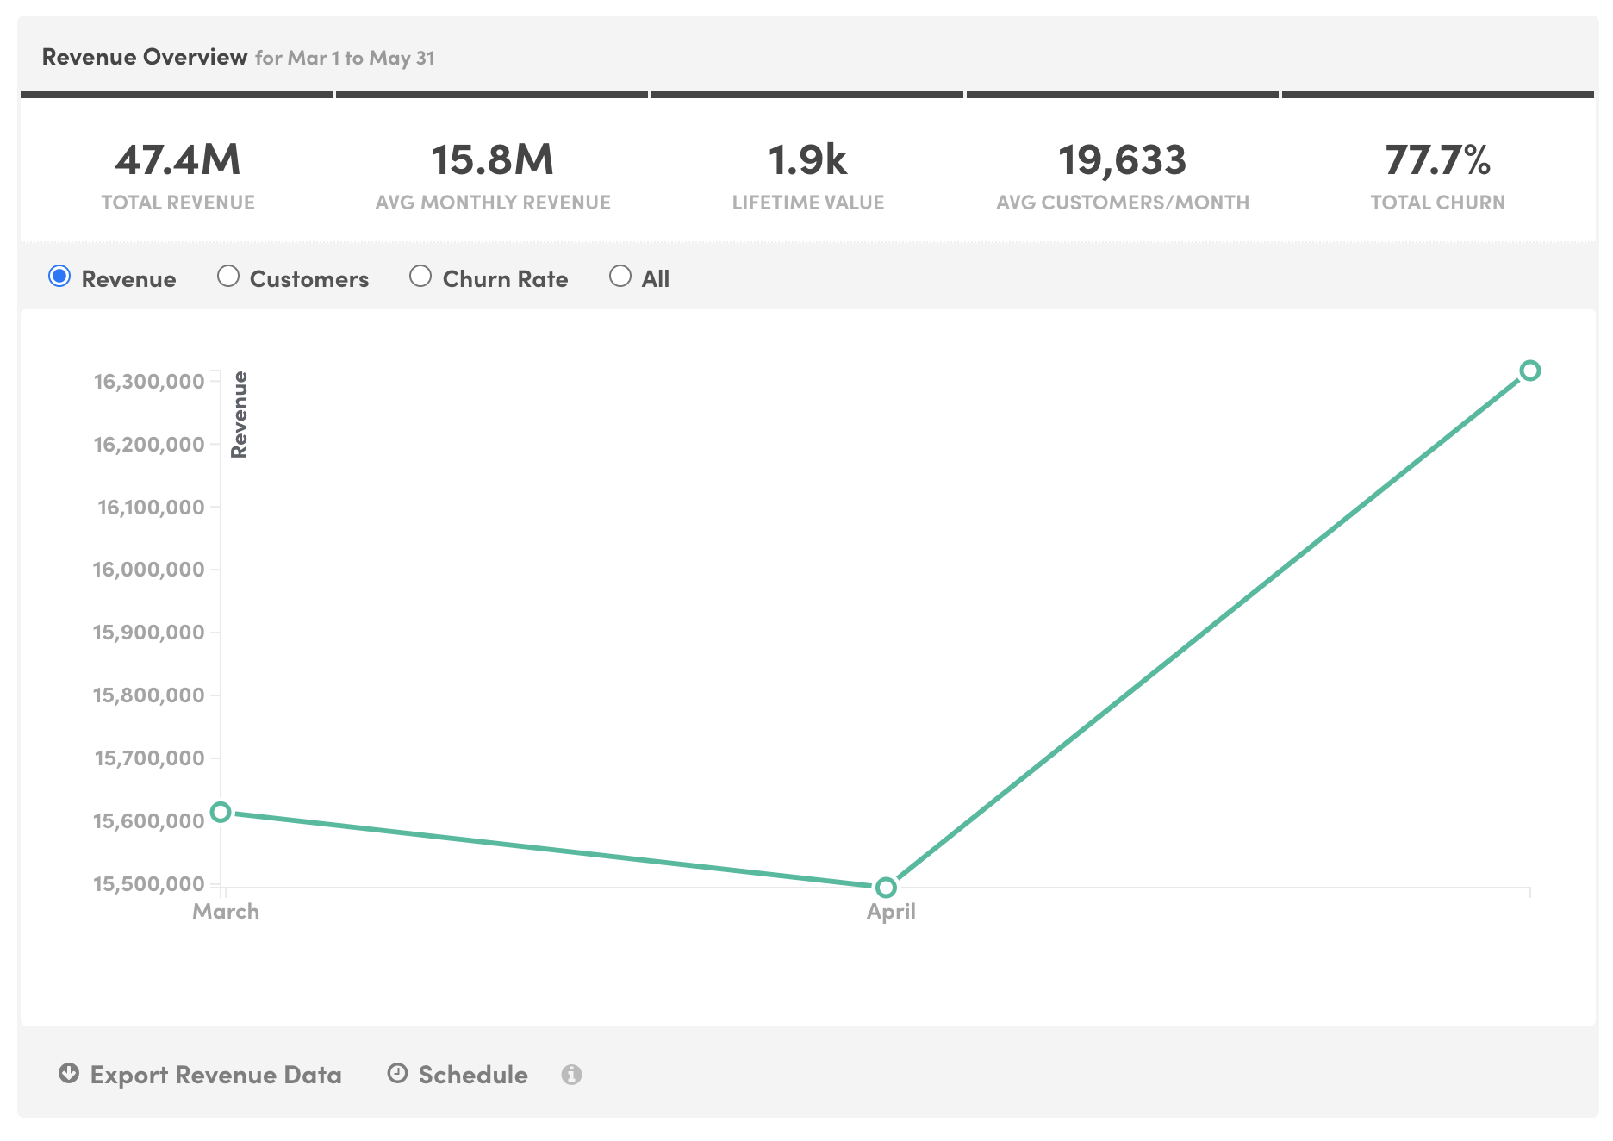The height and width of the screenshot is (1141, 1613).
Task: Select the Customers radio button
Action: [228, 276]
